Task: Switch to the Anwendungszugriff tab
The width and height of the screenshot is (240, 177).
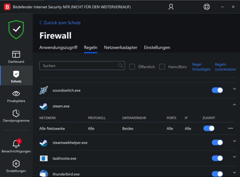Action: (58, 47)
